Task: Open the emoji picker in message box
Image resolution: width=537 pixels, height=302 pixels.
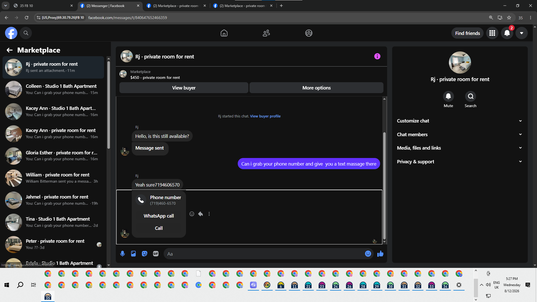Action: point(368,254)
